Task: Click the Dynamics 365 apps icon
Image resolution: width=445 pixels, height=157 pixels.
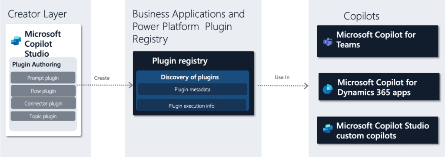Action: 328,89
